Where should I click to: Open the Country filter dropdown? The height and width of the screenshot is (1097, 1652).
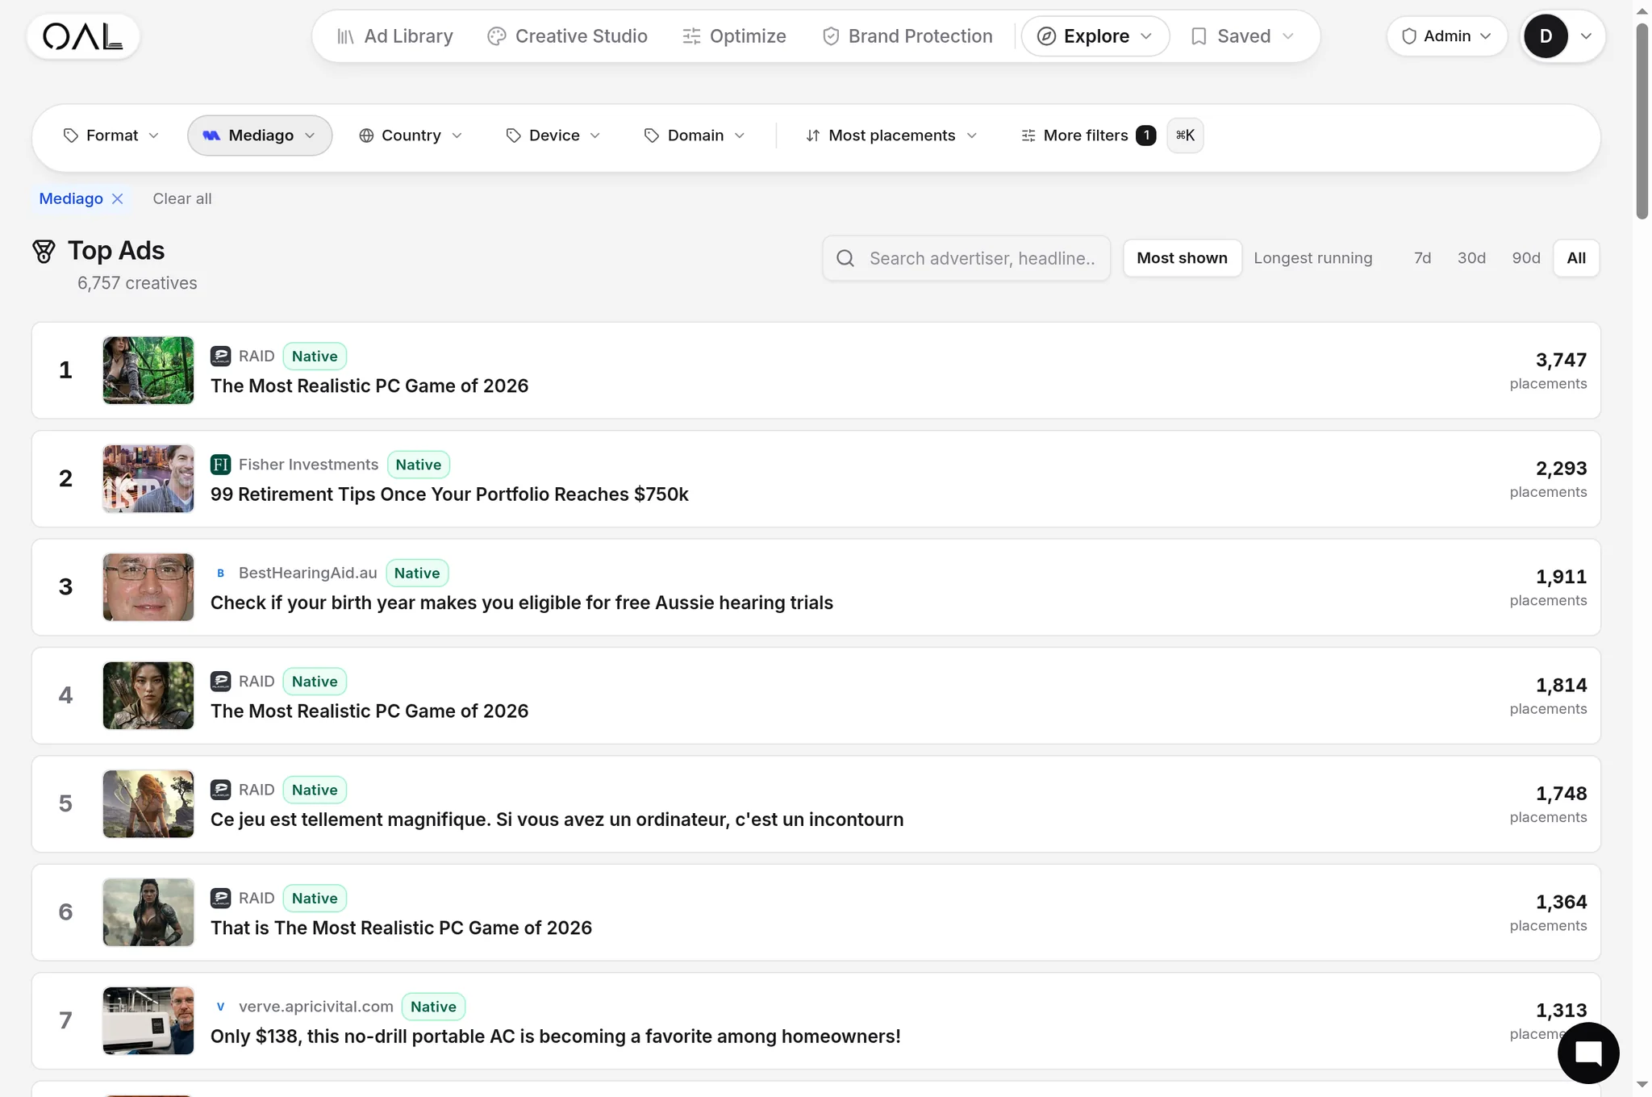point(411,136)
